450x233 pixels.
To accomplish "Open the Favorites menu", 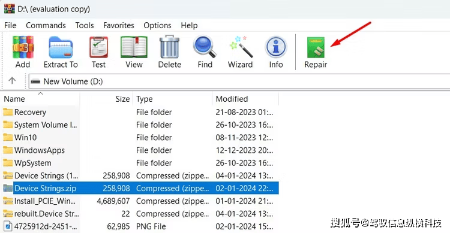I will coord(119,25).
